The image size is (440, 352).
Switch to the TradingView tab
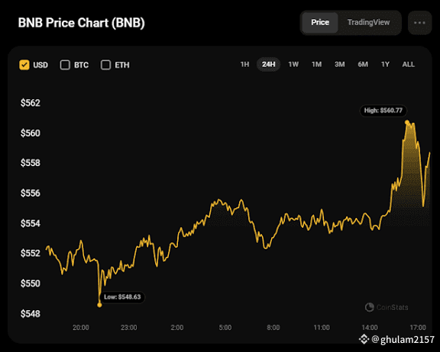click(x=368, y=22)
